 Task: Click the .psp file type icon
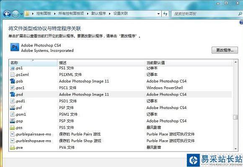point(13,121)
